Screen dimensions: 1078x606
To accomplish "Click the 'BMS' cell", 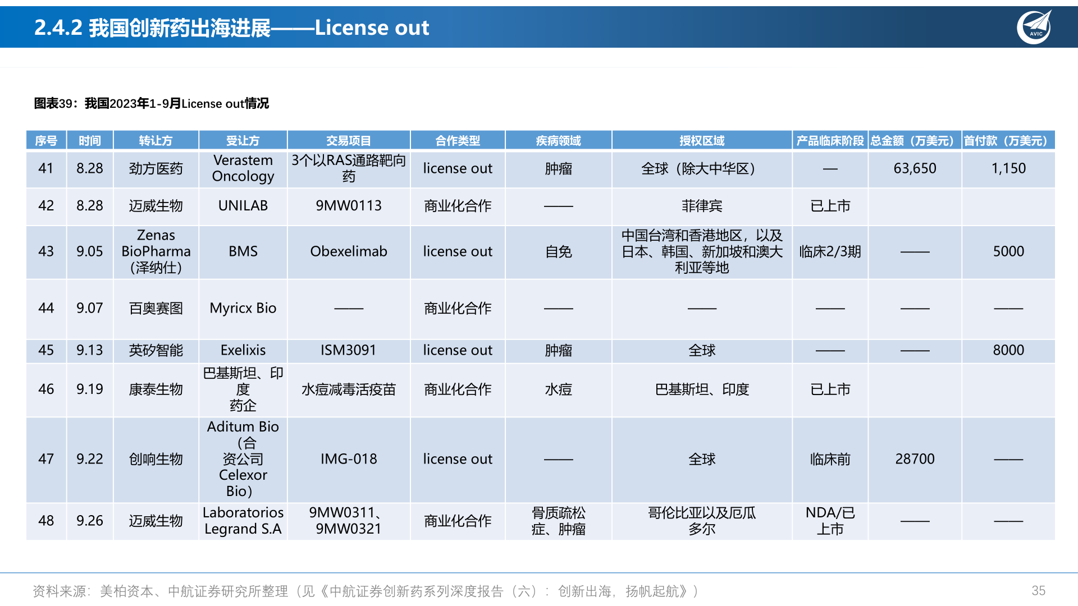I will pyautogui.click(x=243, y=251).
